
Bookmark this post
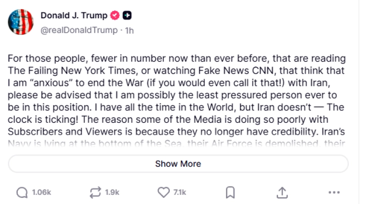point(229,192)
